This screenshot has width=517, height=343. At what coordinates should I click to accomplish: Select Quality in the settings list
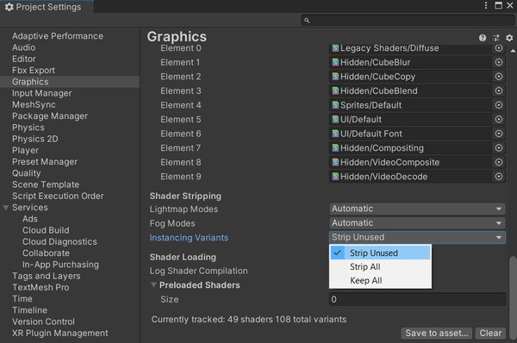tap(27, 173)
